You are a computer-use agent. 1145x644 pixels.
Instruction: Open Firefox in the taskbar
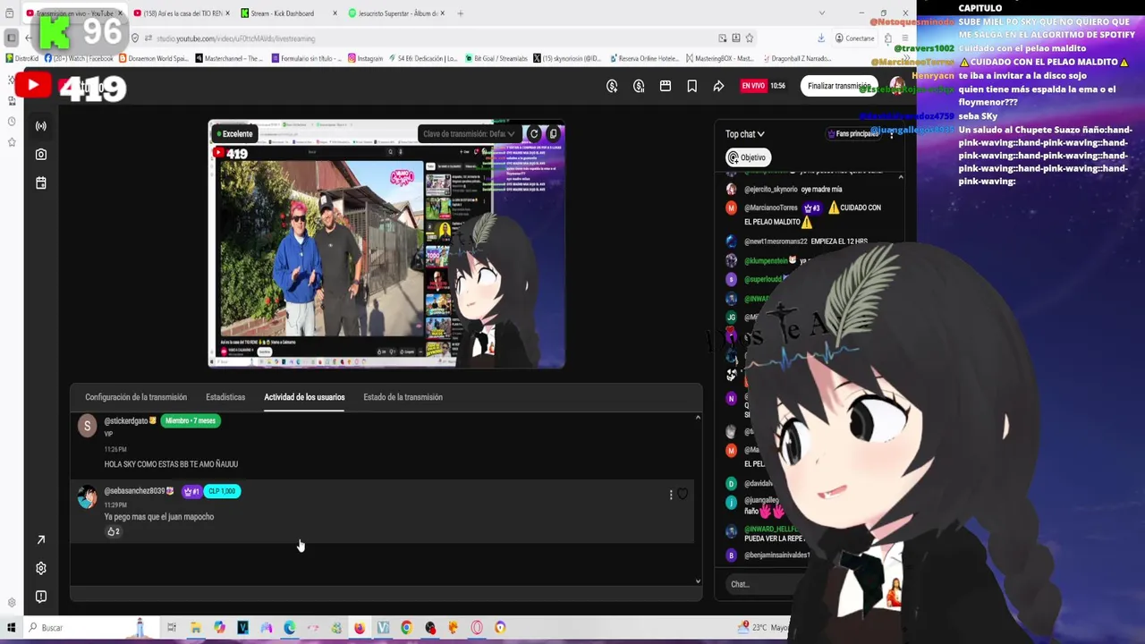(360, 628)
